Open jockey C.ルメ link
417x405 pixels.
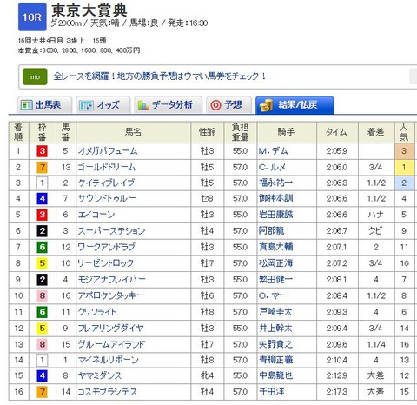(x=273, y=167)
